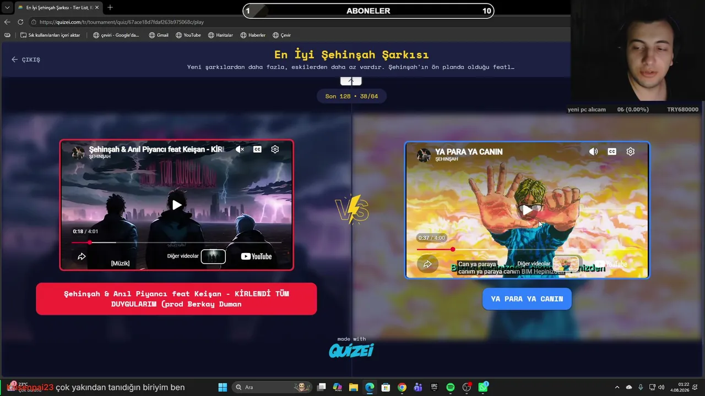Open Spotify from the taskbar
The height and width of the screenshot is (396, 705).
pyautogui.click(x=451, y=387)
